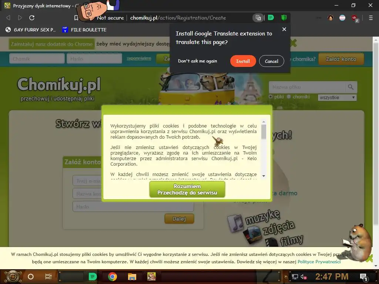Screen dimensions: 379x284
Task: Click the cookie dialog scrollbar up arrow
Action: click(x=264, y=122)
